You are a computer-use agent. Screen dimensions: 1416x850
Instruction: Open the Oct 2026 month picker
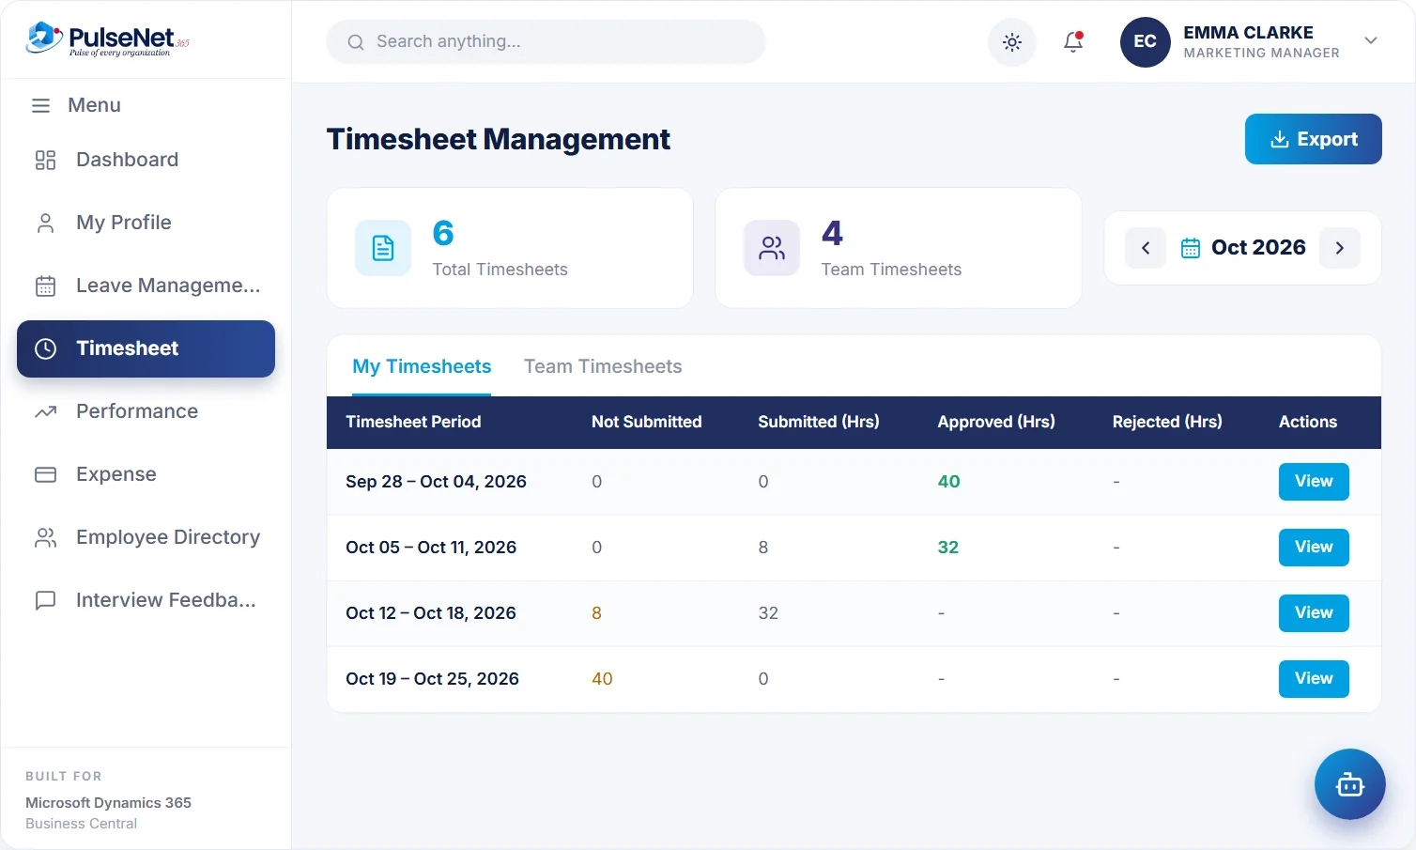click(1243, 247)
